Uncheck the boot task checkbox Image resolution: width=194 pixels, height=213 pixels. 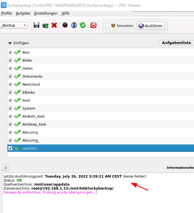point(10,101)
